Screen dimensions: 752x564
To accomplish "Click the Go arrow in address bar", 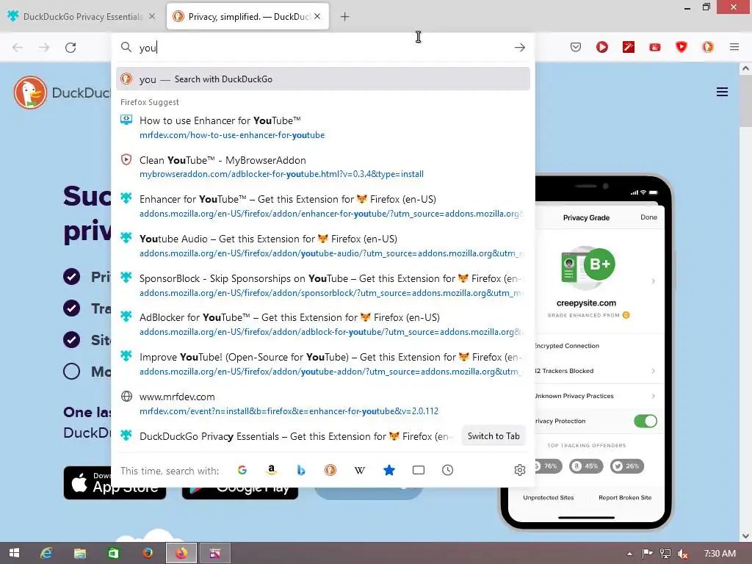I will [519, 48].
